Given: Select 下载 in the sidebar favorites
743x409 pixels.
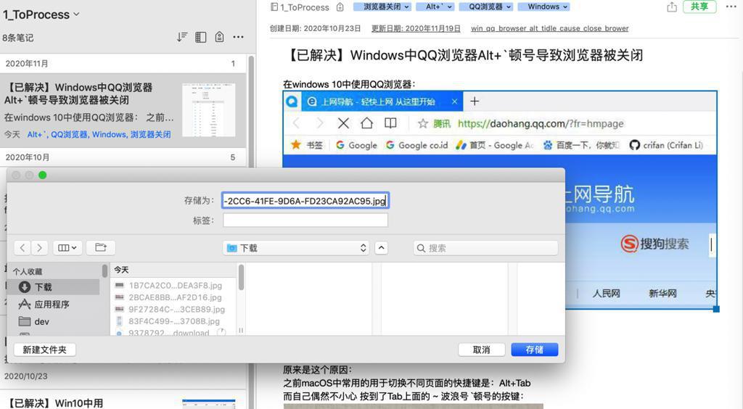Looking at the screenshot, I should point(53,287).
